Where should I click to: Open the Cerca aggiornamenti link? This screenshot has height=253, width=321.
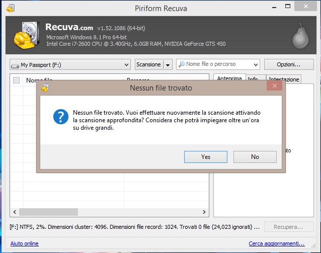click(x=277, y=243)
